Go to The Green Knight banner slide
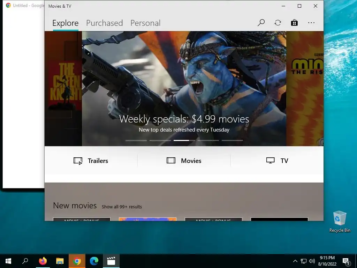 tap(63, 88)
